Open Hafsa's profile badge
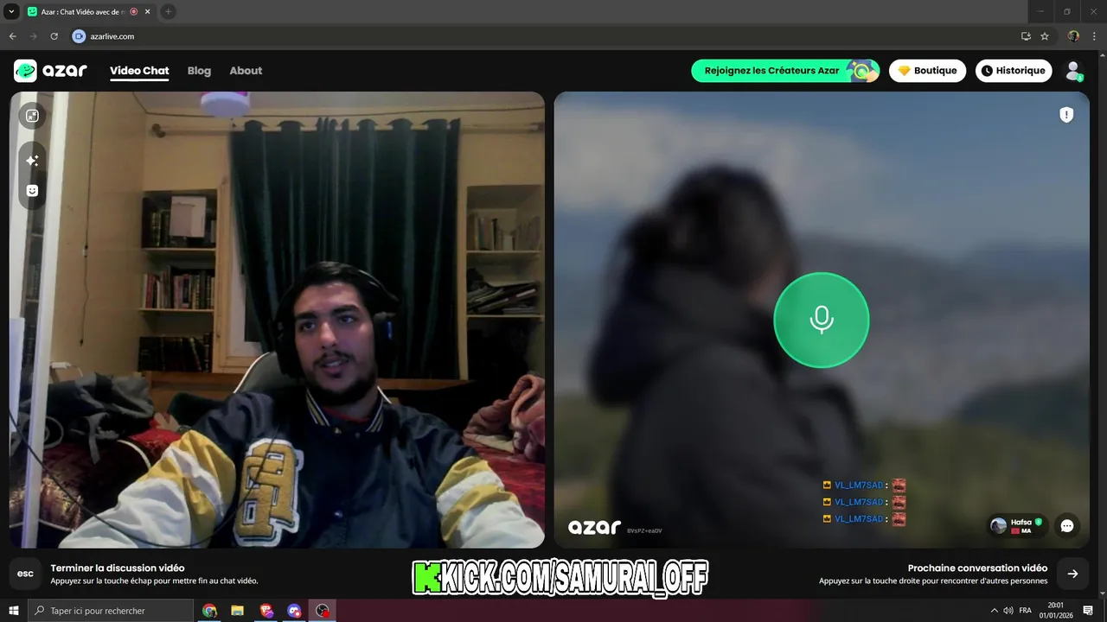This screenshot has width=1107, height=622. pos(1018,525)
